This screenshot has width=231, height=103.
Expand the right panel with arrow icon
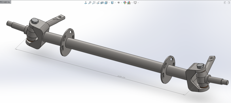229,3
